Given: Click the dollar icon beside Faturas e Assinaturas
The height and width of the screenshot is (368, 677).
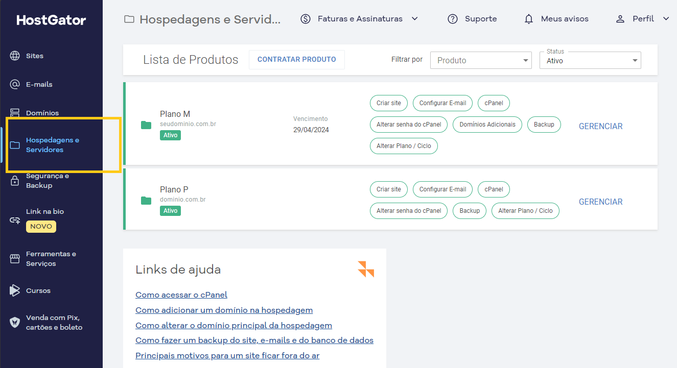Looking at the screenshot, I should click(x=306, y=19).
